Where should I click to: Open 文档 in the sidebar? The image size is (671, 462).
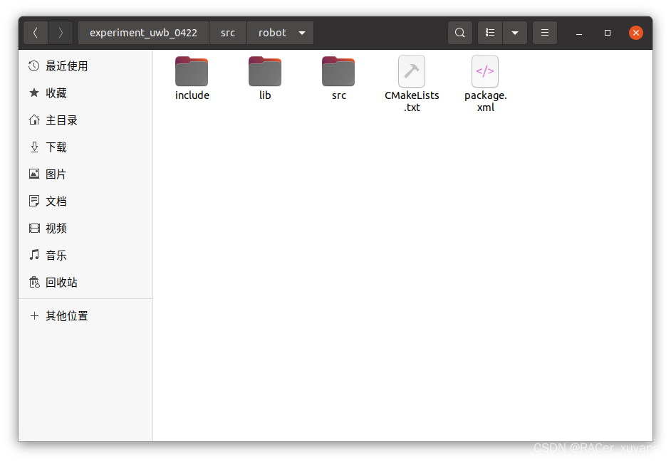click(85, 201)
